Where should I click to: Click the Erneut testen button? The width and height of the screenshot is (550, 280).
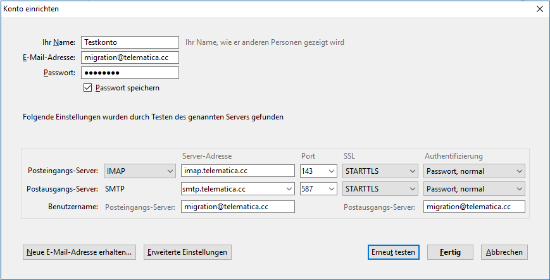coord(393,252)
